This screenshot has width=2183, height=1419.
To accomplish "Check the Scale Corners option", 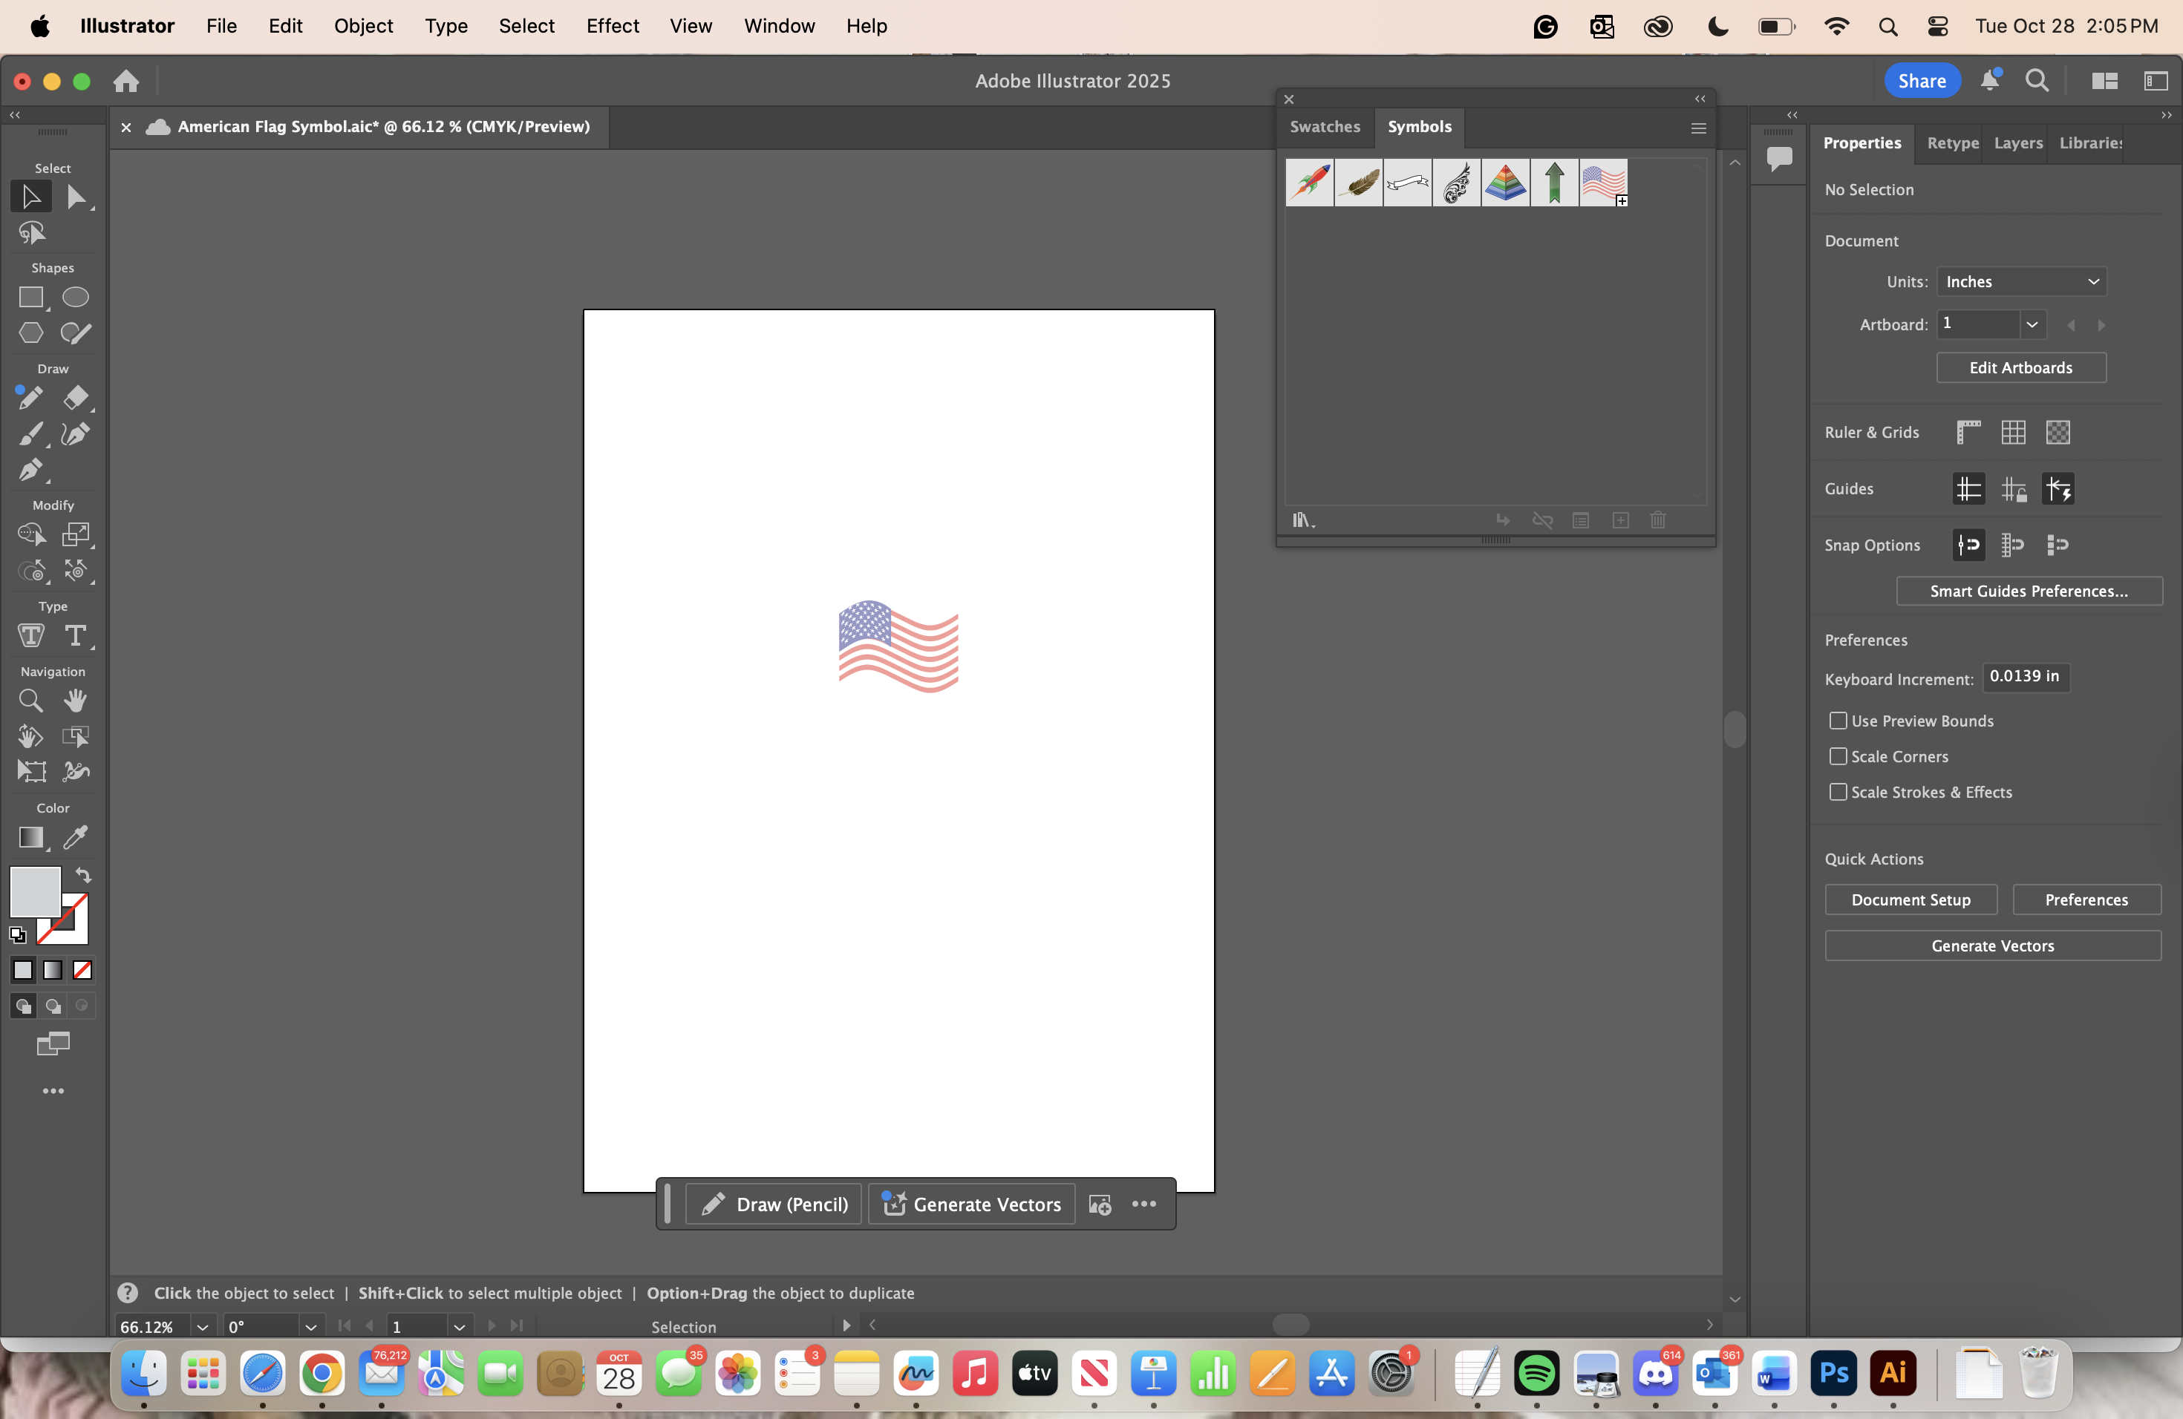I will tap(1839, 756).
